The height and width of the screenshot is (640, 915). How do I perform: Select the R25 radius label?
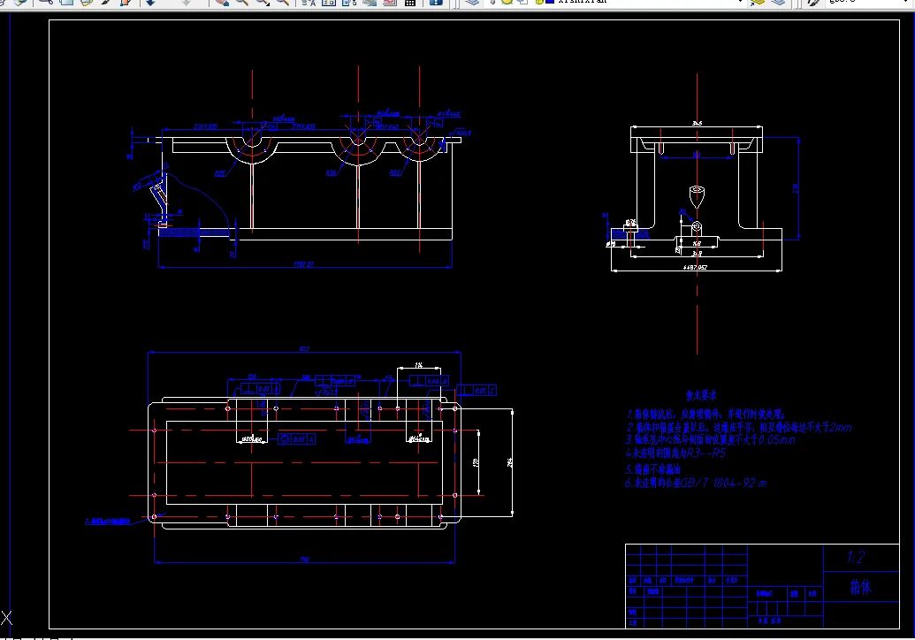click(x=219, y=173)
